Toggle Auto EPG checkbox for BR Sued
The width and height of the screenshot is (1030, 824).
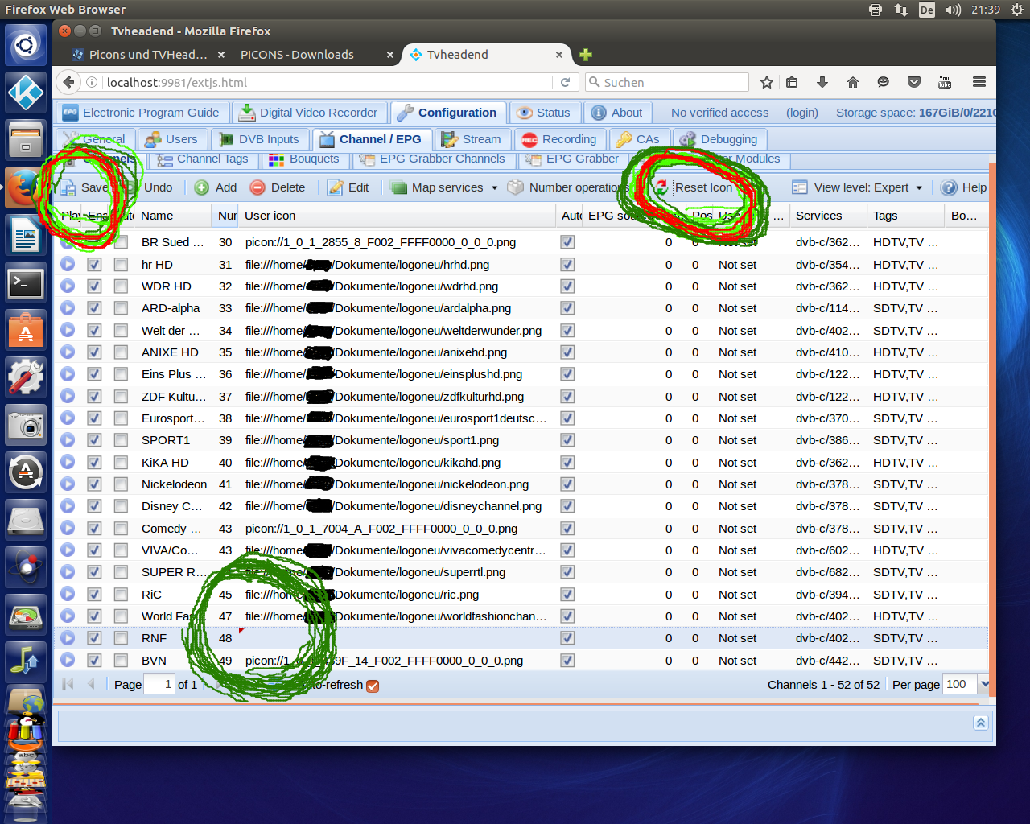(x=567, y=242)
